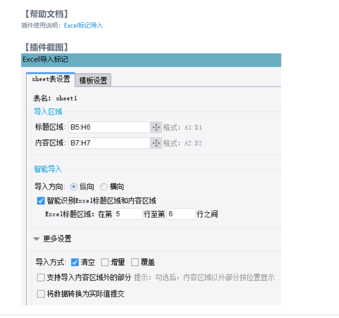Uncheck the 清空 import mode

point(75,262)
